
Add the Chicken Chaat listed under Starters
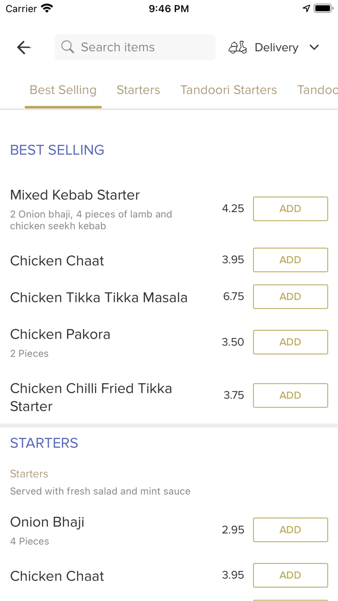[x=290, y=575]
